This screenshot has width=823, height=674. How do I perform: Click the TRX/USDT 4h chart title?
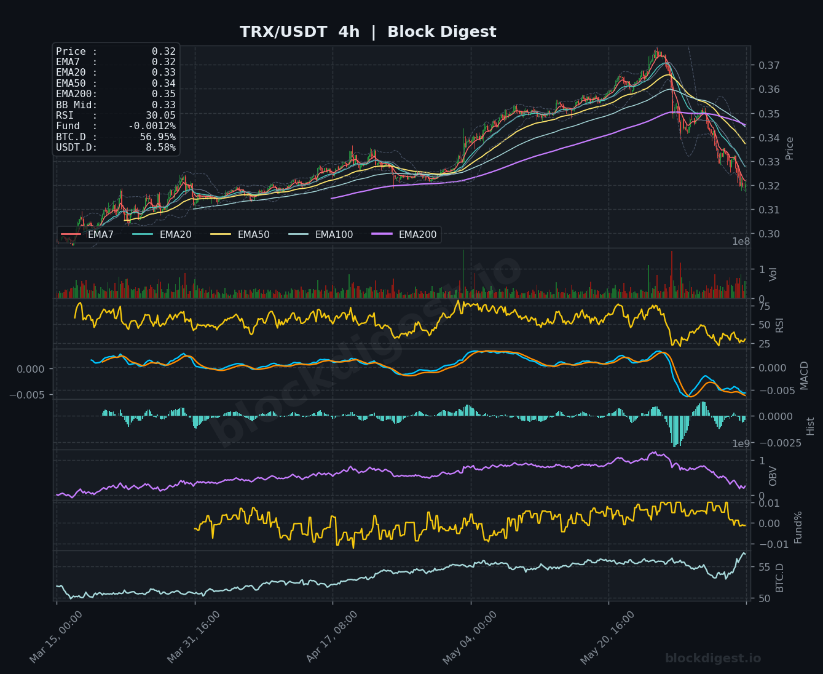point(368,32)
